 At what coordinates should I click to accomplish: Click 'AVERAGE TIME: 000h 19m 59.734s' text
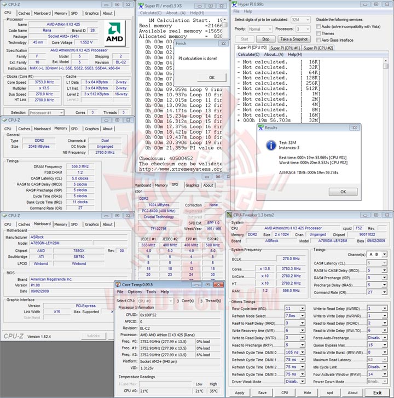click(309, 172)
